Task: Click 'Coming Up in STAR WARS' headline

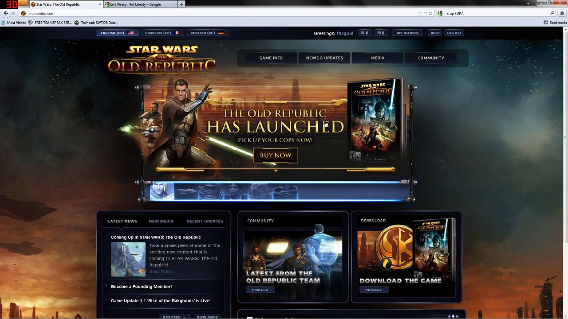Action: [156, 237]
